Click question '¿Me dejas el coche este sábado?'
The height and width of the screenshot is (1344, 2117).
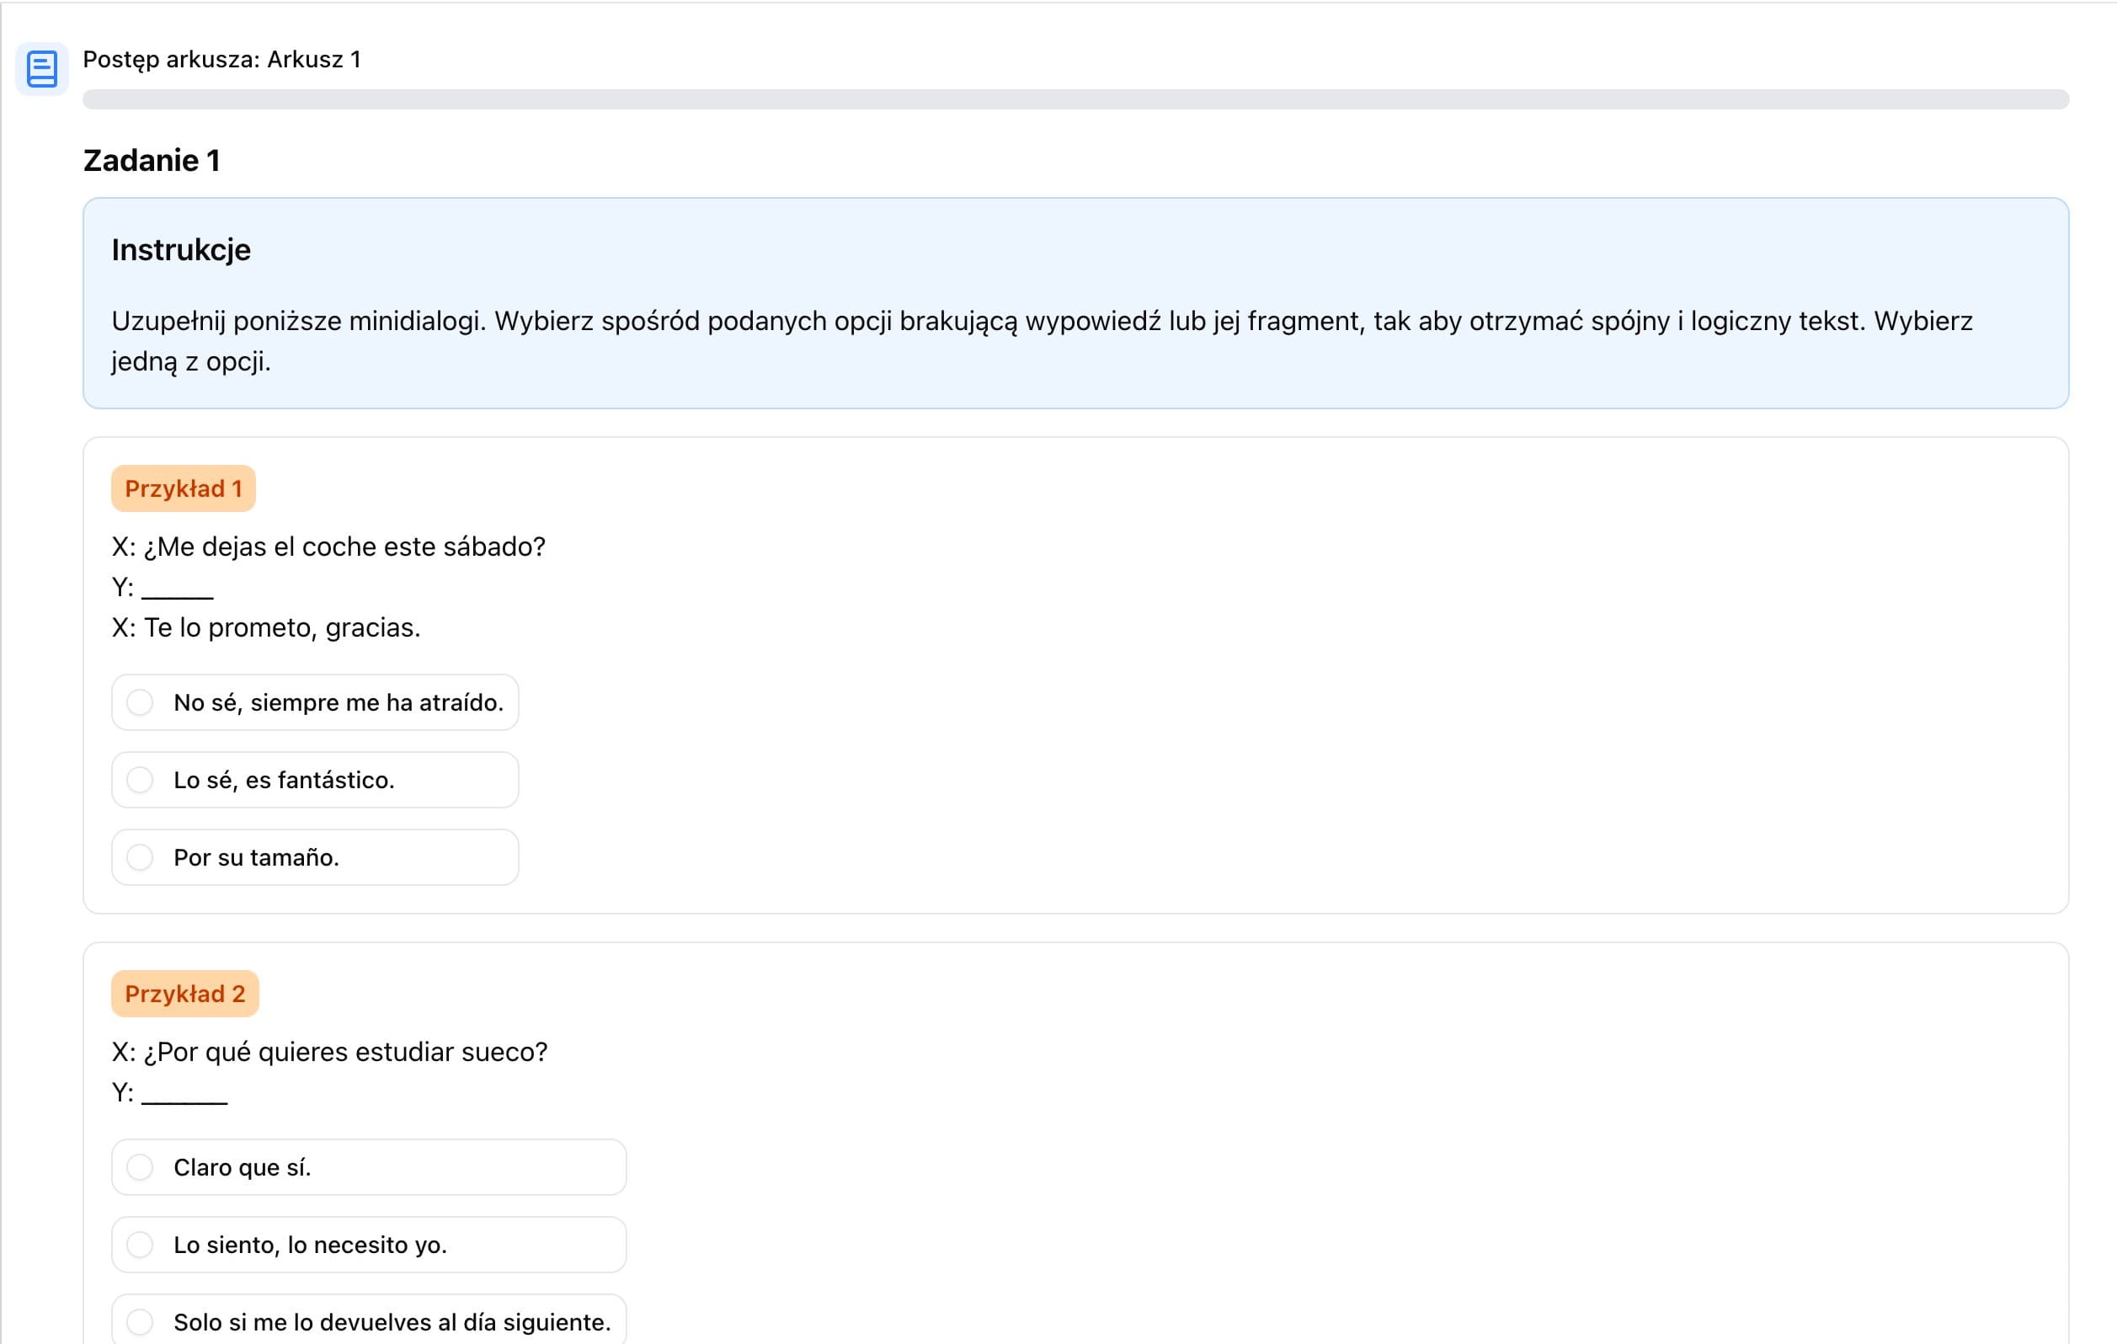tap(343, 547)
